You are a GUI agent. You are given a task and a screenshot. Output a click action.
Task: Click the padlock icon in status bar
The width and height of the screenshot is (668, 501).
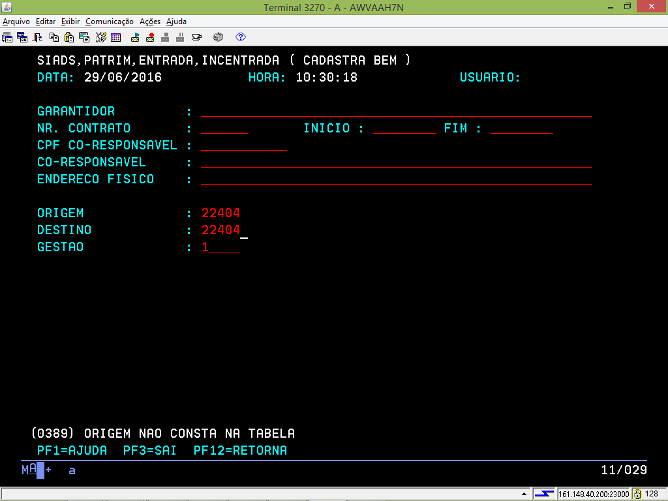coord(638,494)
